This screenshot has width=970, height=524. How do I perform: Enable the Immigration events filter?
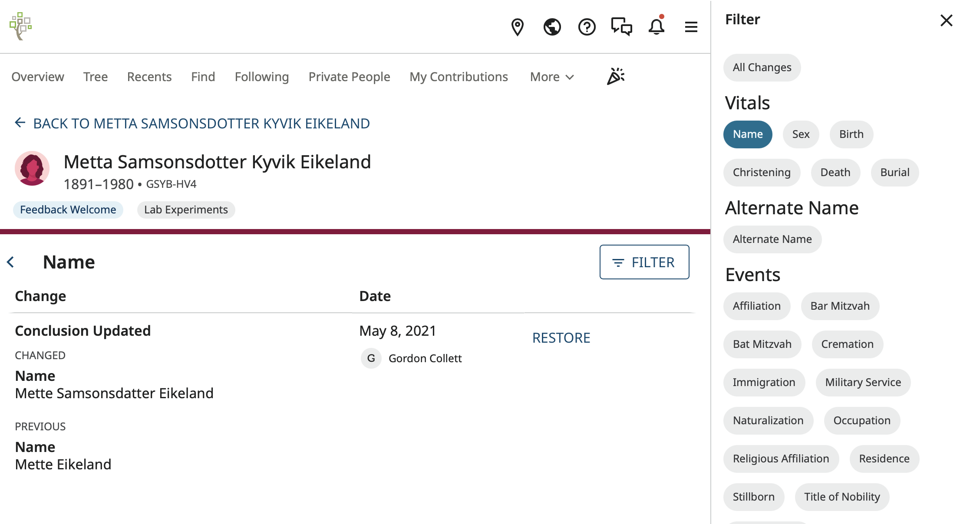(764, 382)
